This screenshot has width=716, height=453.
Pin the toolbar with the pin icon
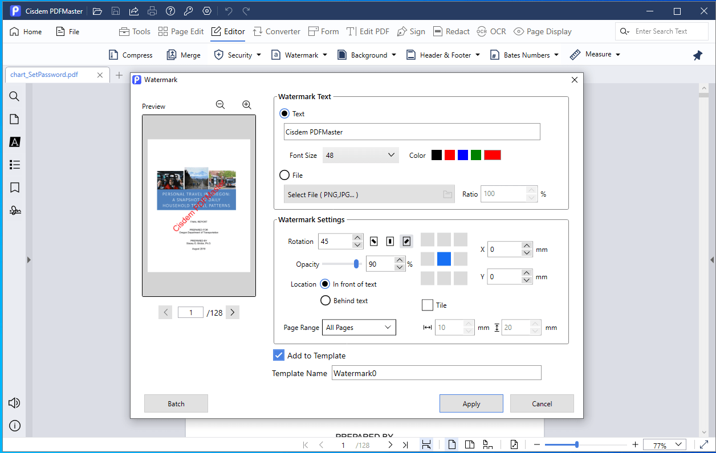pos(698,55)
